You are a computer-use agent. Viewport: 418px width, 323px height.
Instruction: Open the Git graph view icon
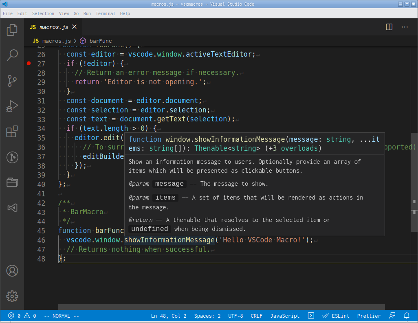coord(12,157)
